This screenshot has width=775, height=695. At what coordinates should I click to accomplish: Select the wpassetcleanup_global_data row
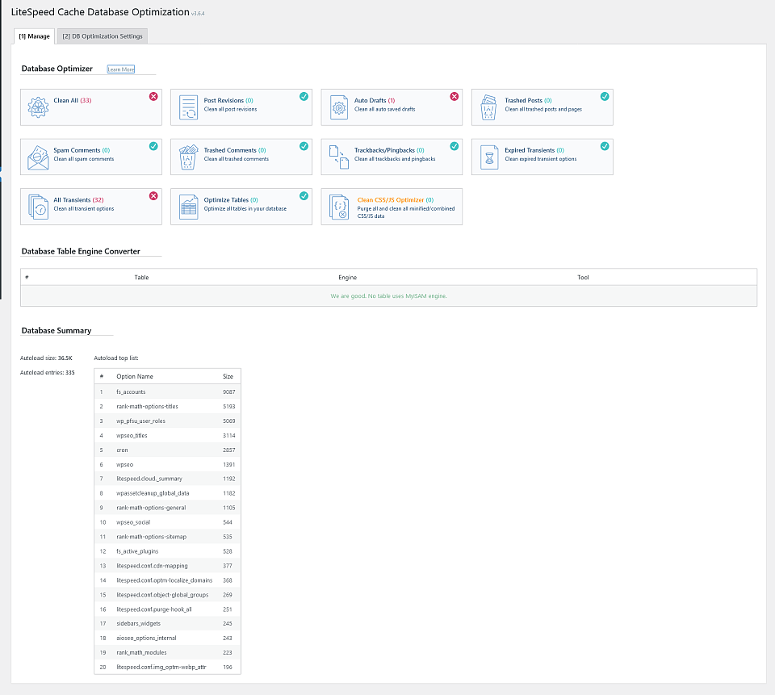pos(168,493)
